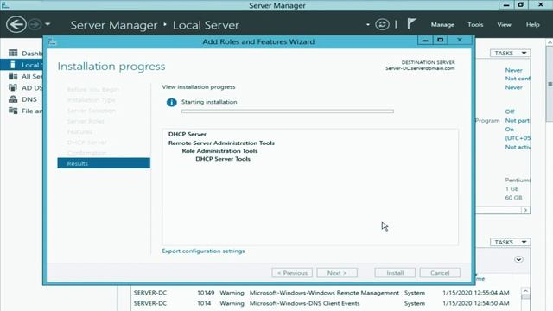This screenshot has height=311, width=553.
Task: Open the dropdown arrow left of refresh icon
Action: [x=368, y=25]
